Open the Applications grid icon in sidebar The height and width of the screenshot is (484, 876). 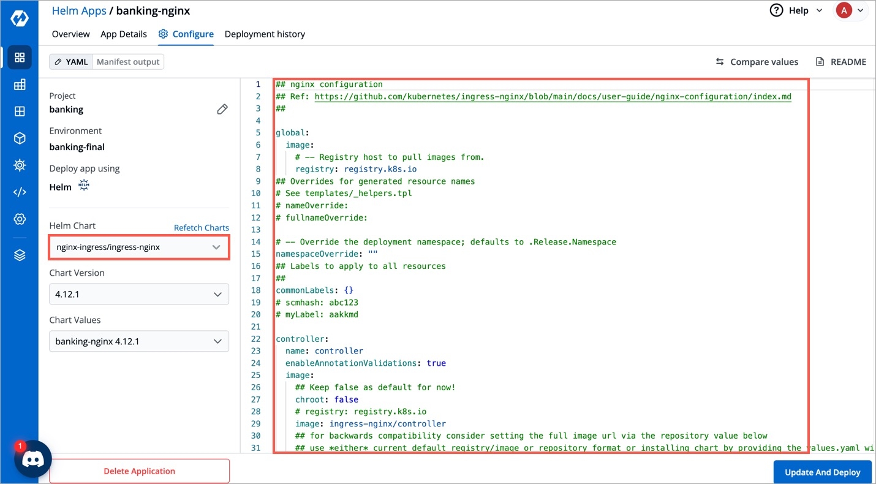point(20,58)
